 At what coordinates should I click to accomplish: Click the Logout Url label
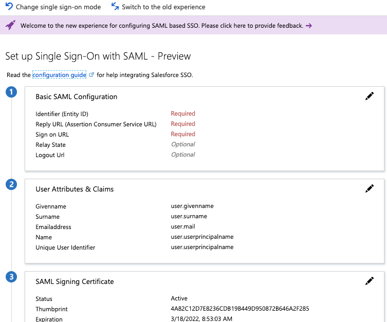pos(50,155)
